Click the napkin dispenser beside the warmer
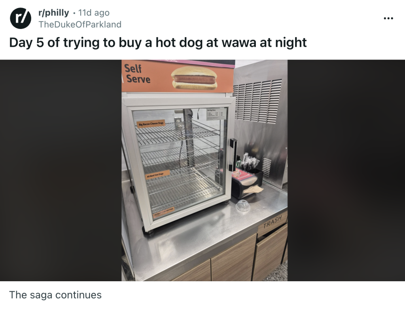This screenshot has height=309, width=405. tap(246, 183)
